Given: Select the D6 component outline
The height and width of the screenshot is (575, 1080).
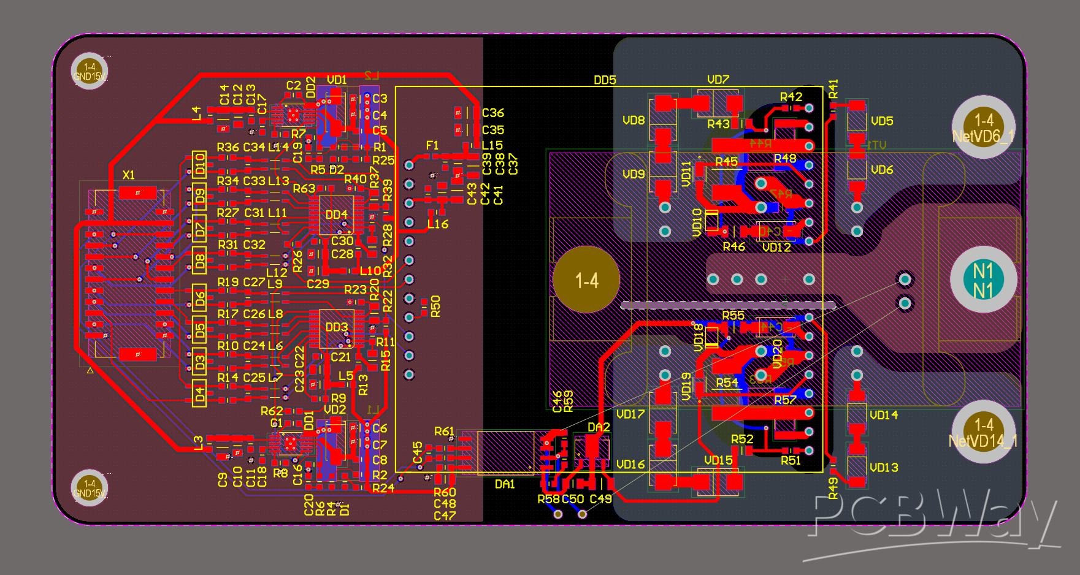Looking at the screenshot, I should 201,296.
